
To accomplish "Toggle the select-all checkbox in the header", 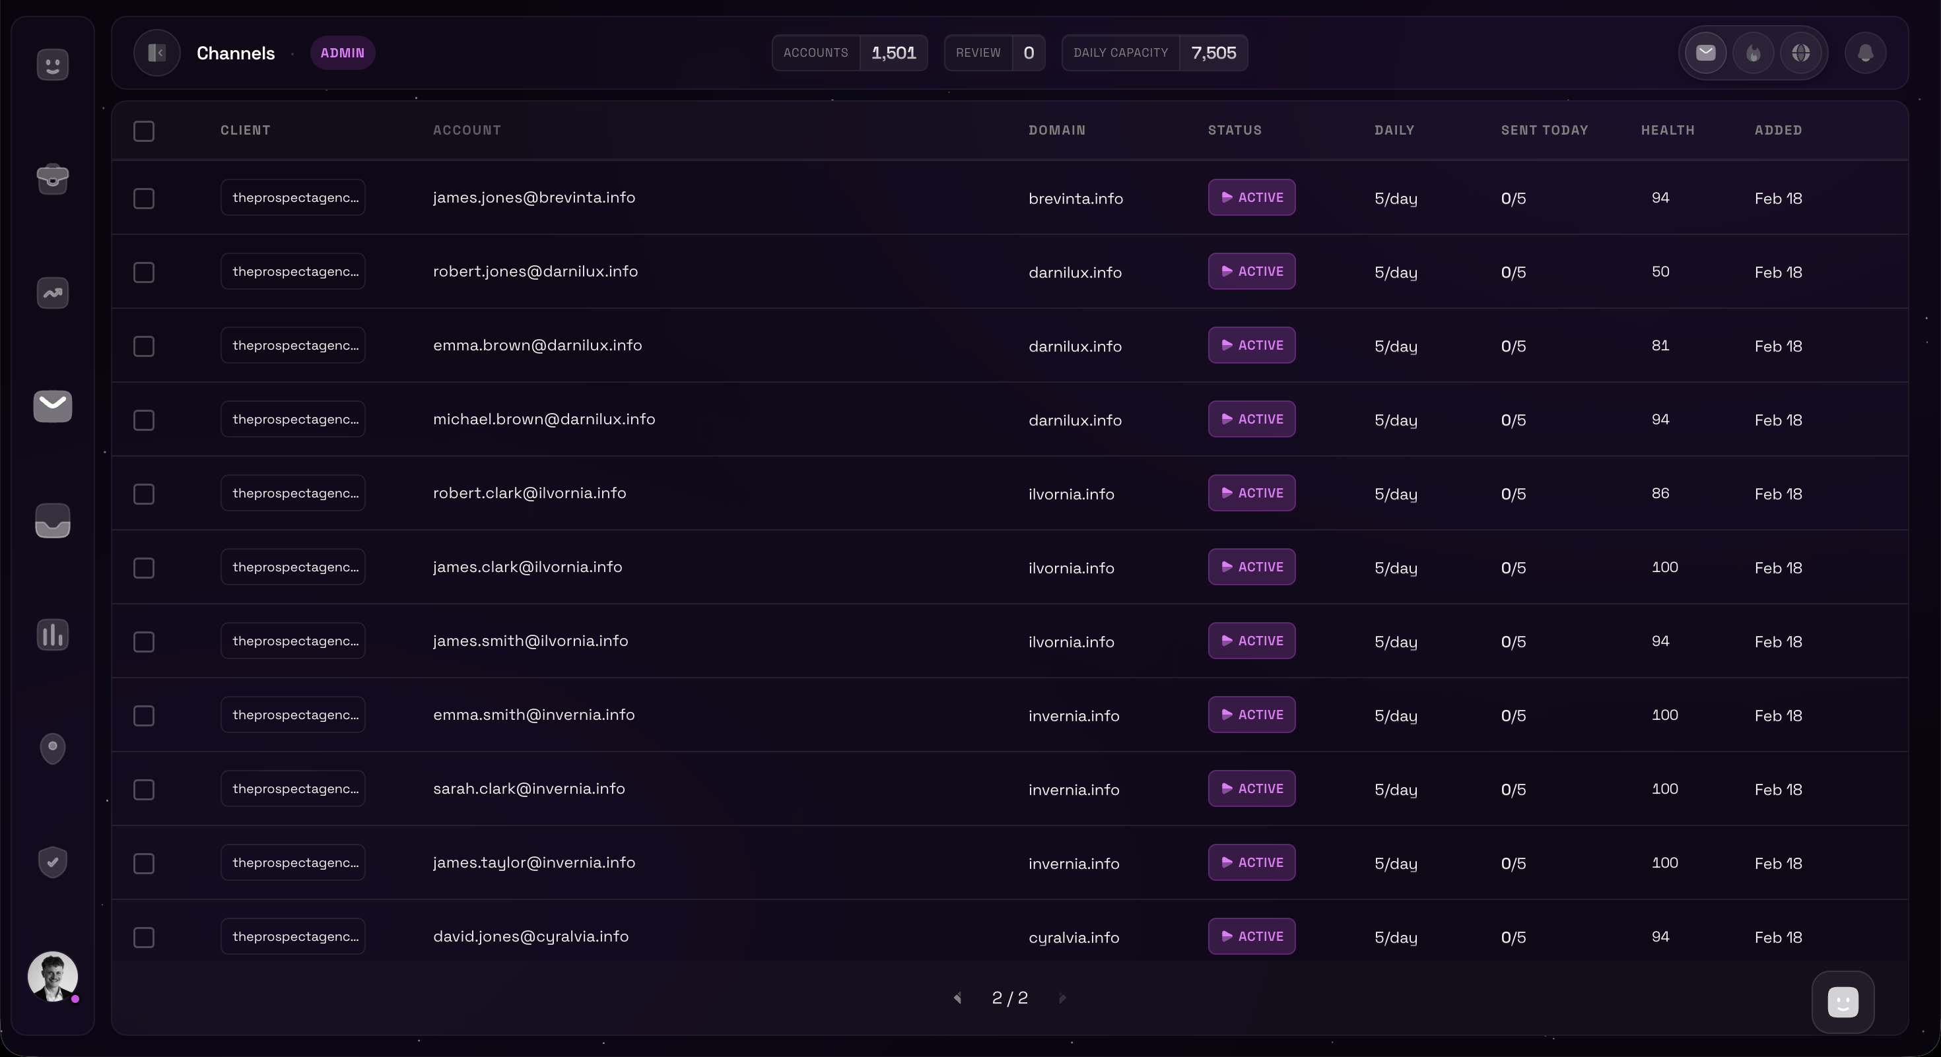I will pyautogui.click(x=144, y=131).
